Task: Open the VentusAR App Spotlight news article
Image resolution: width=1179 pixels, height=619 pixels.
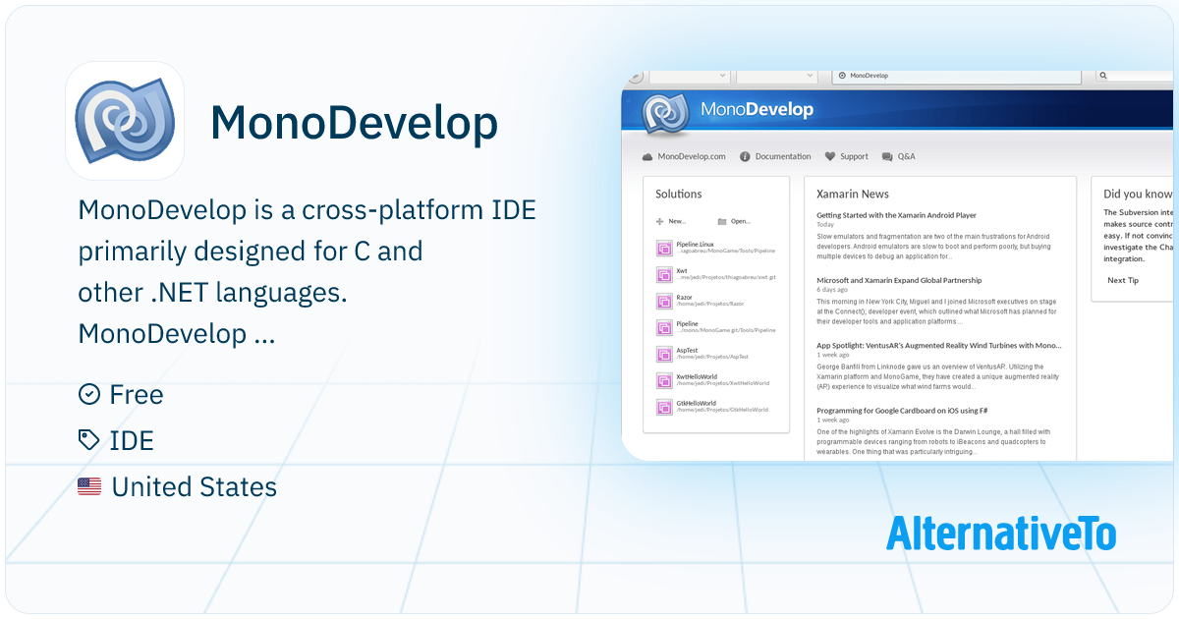Action: coord(939,345)
